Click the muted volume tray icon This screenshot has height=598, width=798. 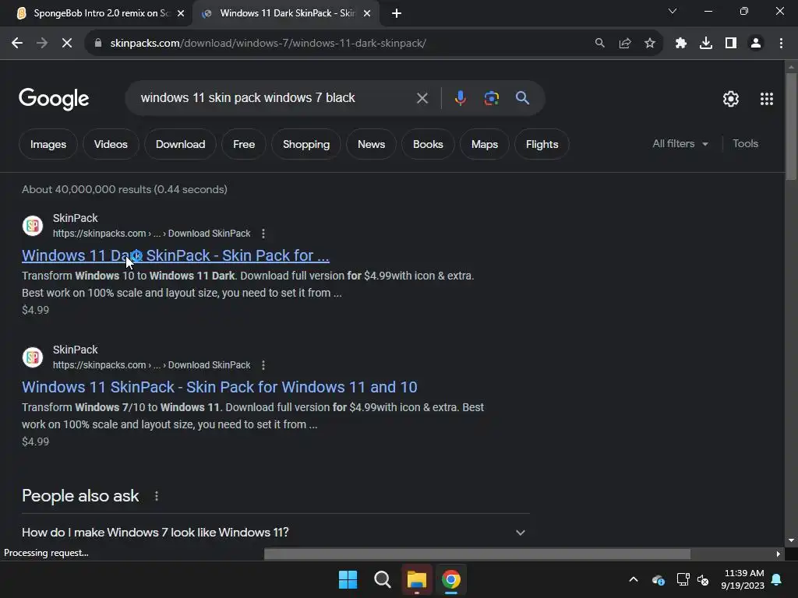704,579
